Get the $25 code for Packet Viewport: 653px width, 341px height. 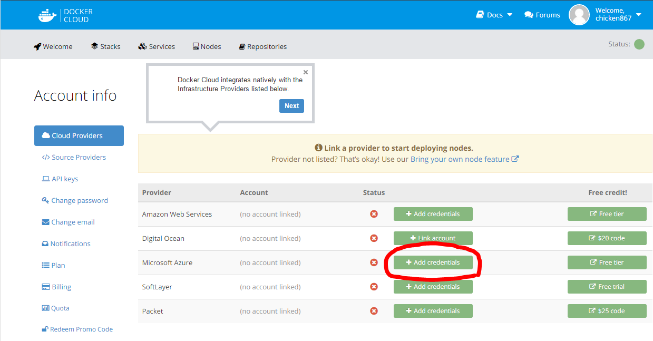coord(607,311)
